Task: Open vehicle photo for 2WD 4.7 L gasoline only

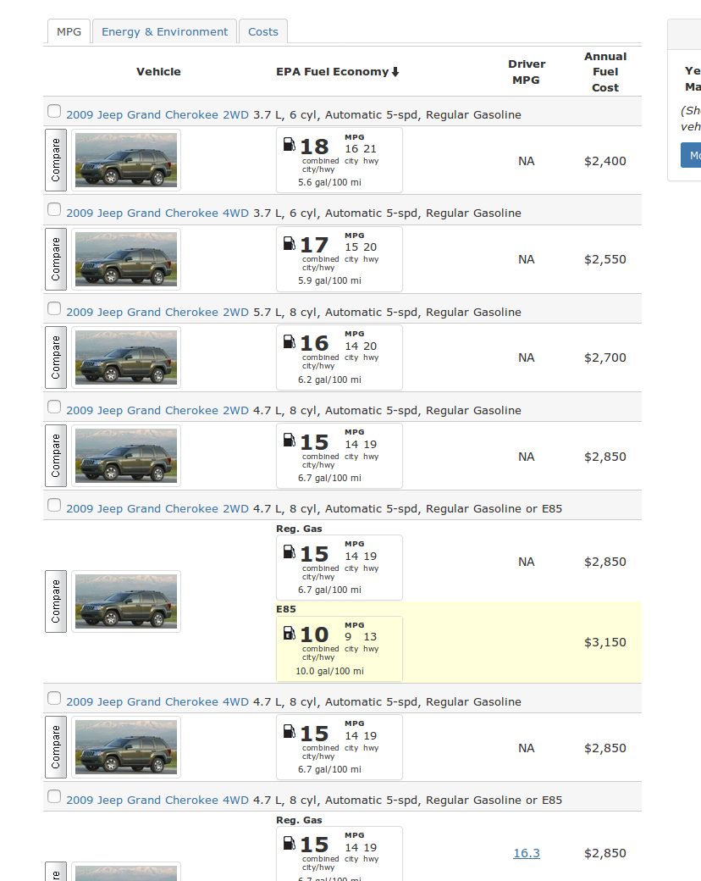Action: (x=126, y=456)
